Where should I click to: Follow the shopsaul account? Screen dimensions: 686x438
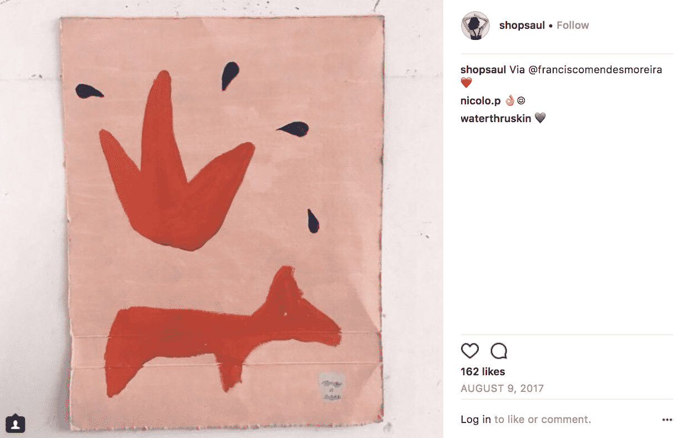[x=573, y=26]
